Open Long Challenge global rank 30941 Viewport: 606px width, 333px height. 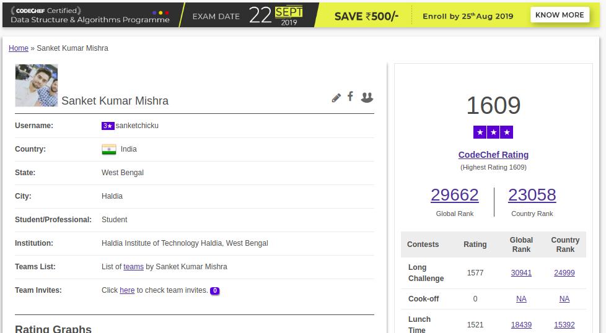point(521,273)
